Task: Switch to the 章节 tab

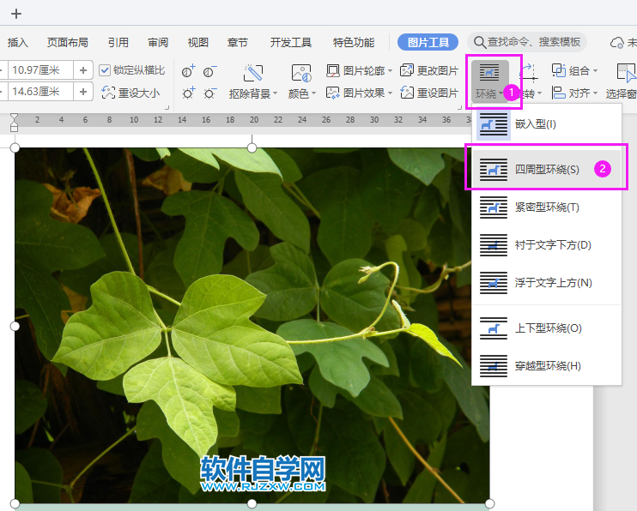Action: pyautogui.click(x=238, y=42)
